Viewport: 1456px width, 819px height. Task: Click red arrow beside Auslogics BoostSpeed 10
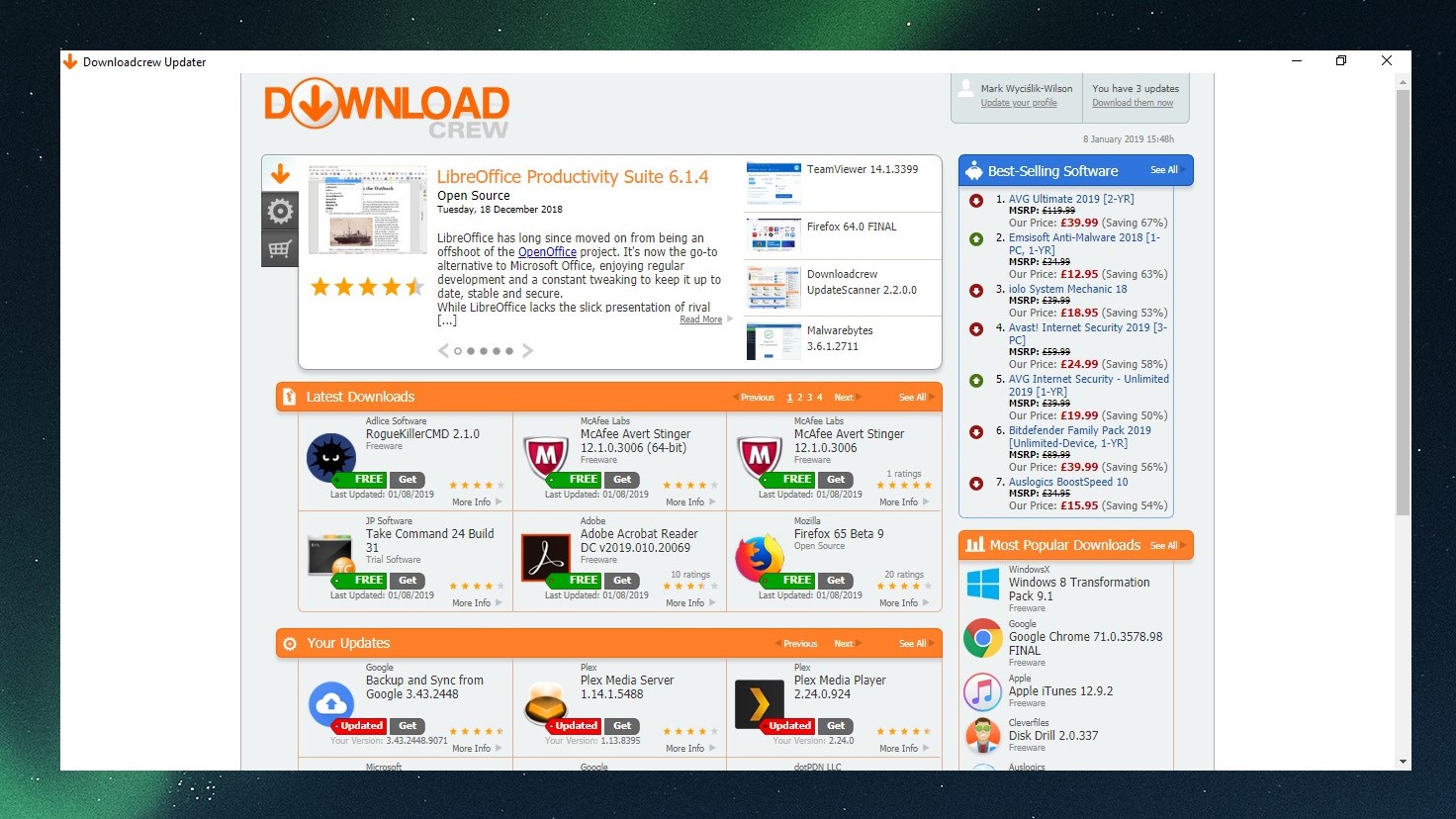976,483
